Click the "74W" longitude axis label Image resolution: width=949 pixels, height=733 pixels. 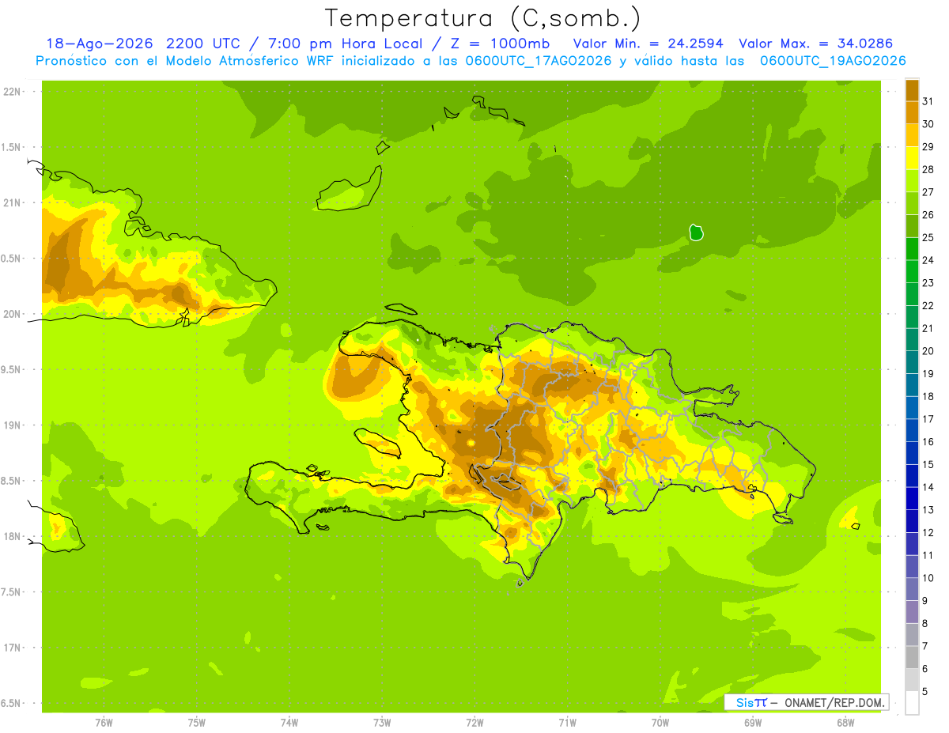289,723
